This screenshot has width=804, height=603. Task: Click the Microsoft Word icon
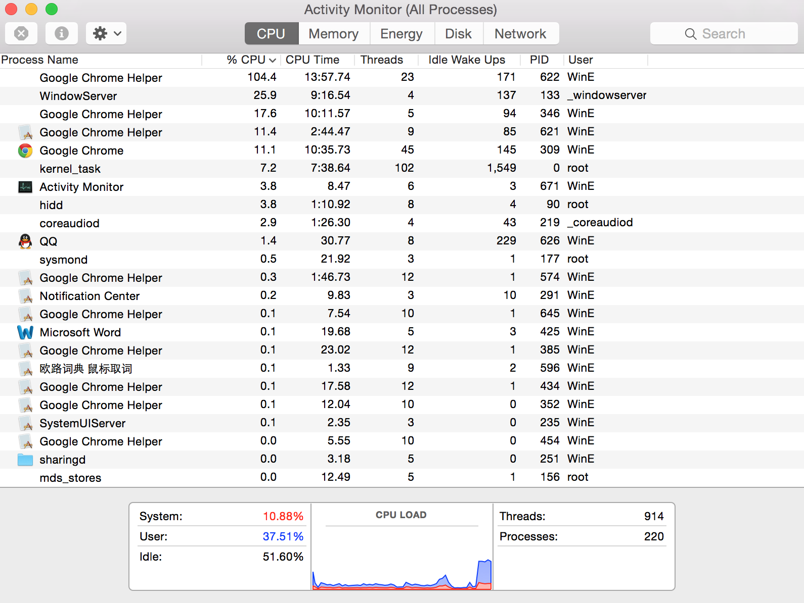coord(25,332)
